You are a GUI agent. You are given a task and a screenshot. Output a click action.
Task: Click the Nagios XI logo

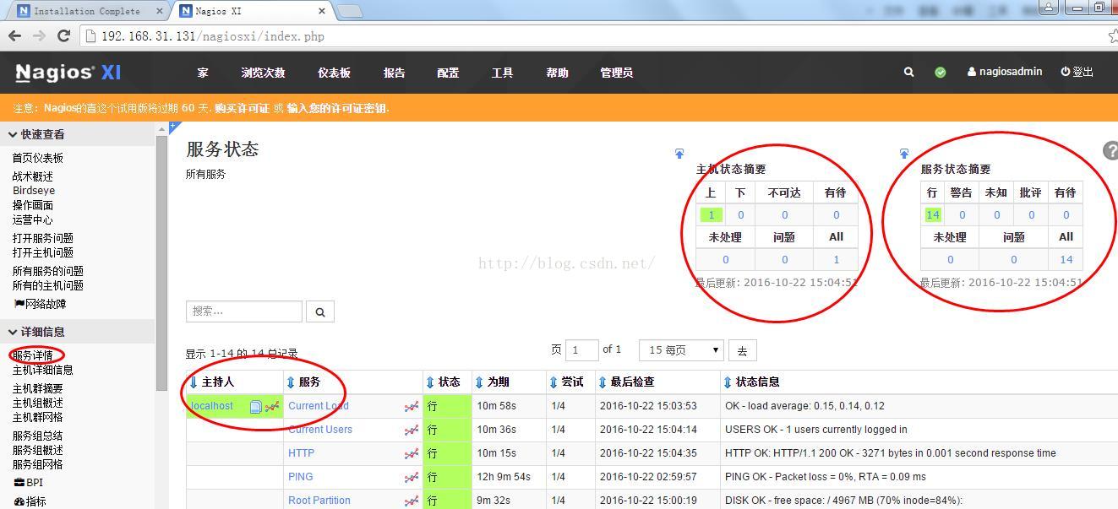[68, 73]
